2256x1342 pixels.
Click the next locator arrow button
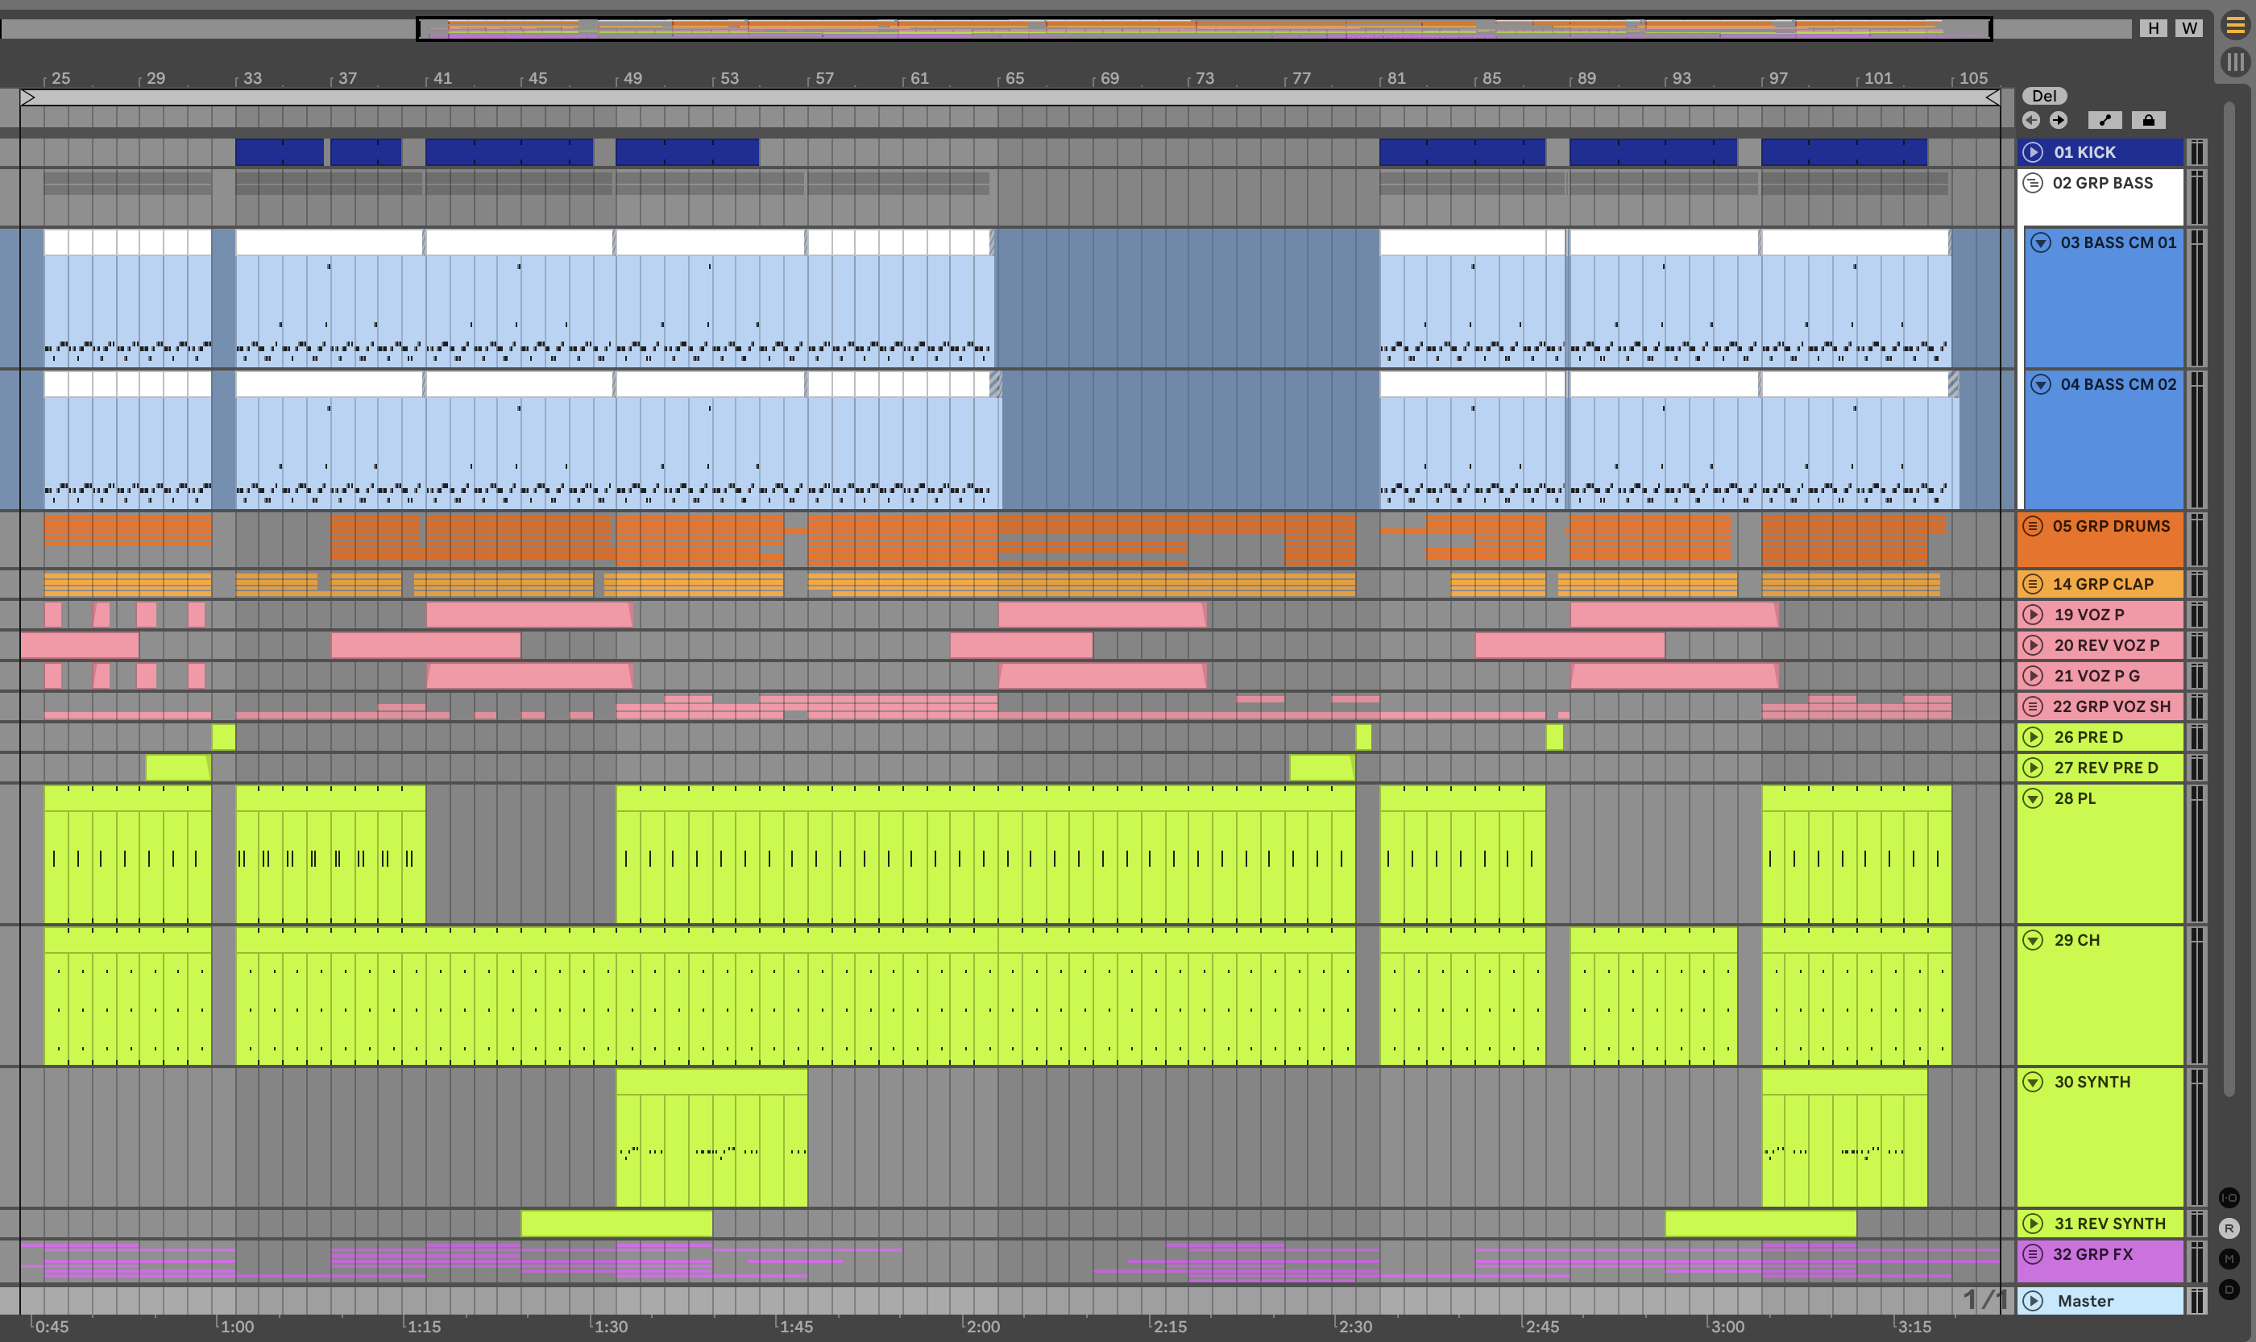pos(2058,120)
